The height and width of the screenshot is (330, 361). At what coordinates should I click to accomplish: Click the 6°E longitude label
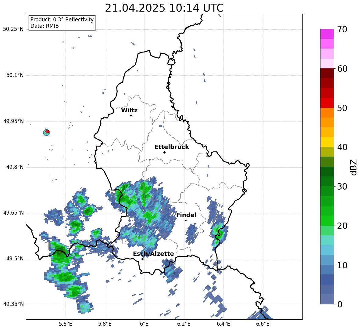pyautogui.click(x=144, y=324)
